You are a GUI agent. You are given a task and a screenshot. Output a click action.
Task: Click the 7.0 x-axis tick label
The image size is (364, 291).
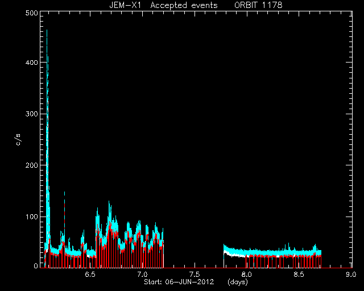point(142,275)
